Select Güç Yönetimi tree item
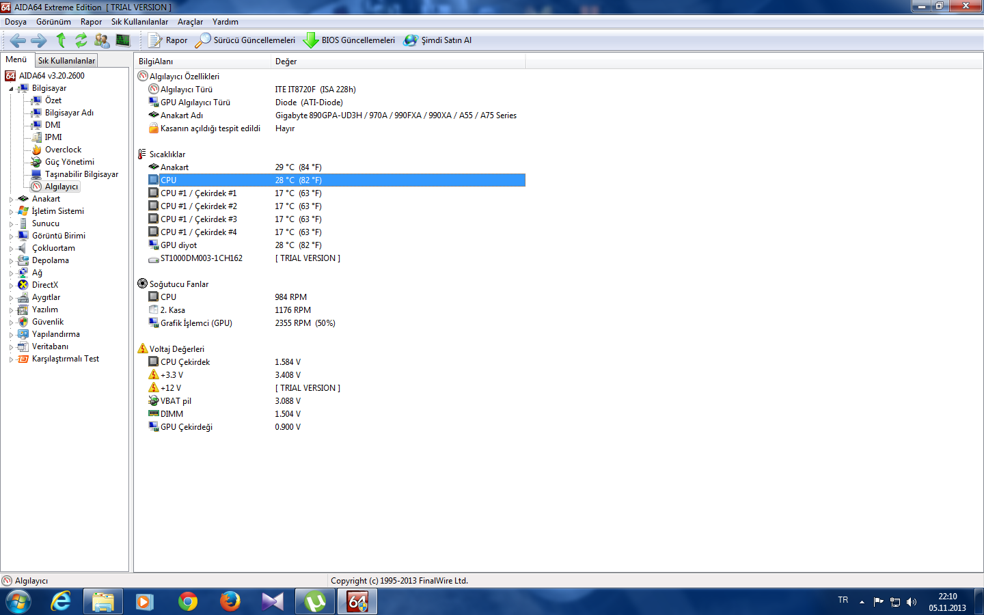984x615 pixels. tap(70, 162)
